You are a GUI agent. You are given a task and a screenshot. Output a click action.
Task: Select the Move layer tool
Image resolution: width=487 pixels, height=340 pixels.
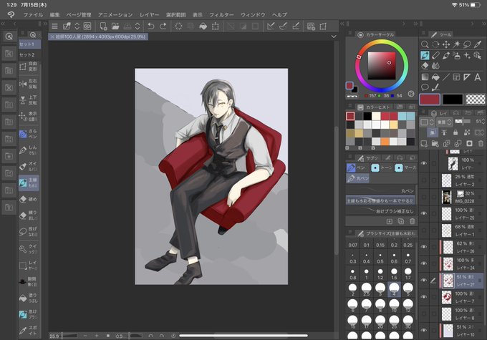(446, 44)
